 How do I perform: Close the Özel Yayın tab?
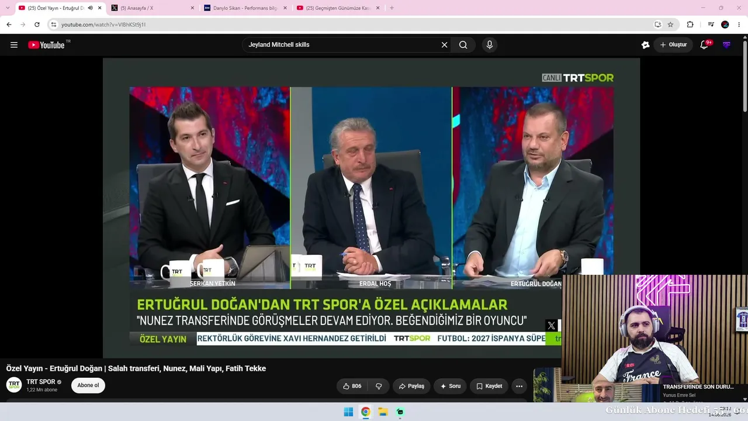point(100,8)
